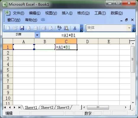Click cell B1
138x118 pixels.
click(45, 47)
